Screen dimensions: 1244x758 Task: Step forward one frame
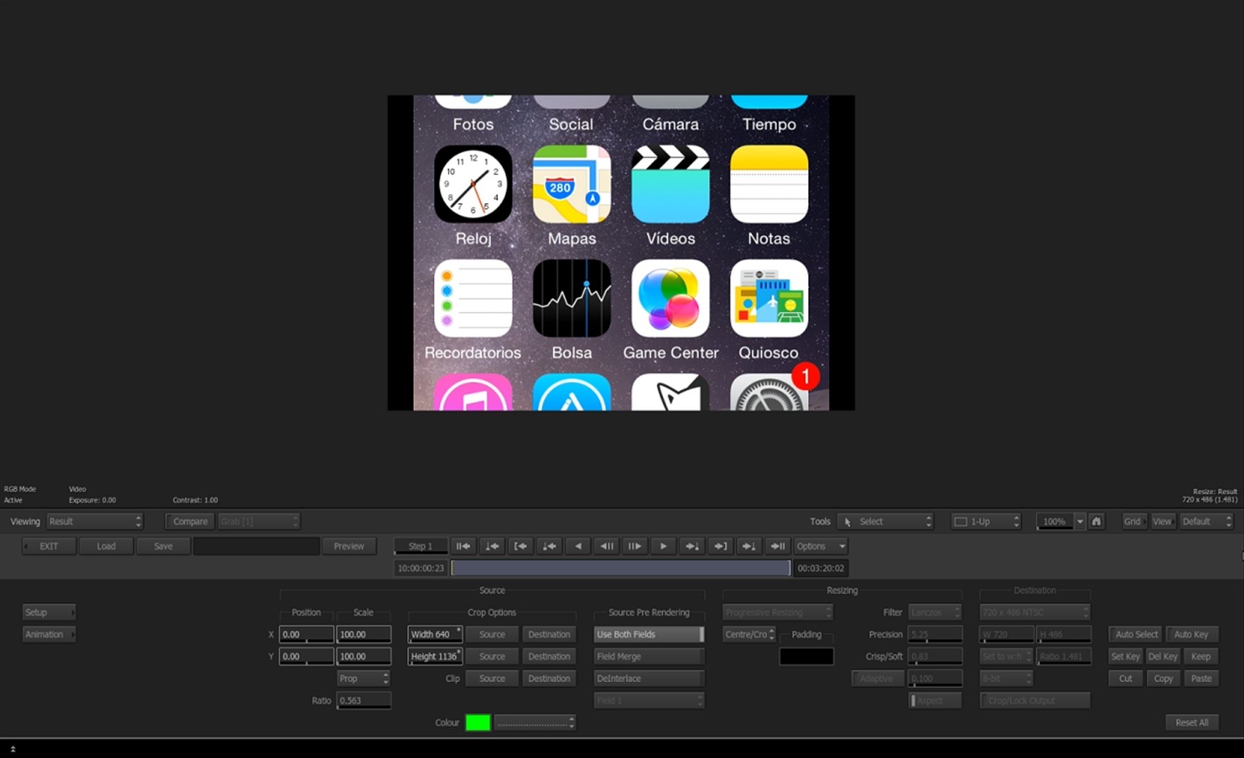[634, 546]
